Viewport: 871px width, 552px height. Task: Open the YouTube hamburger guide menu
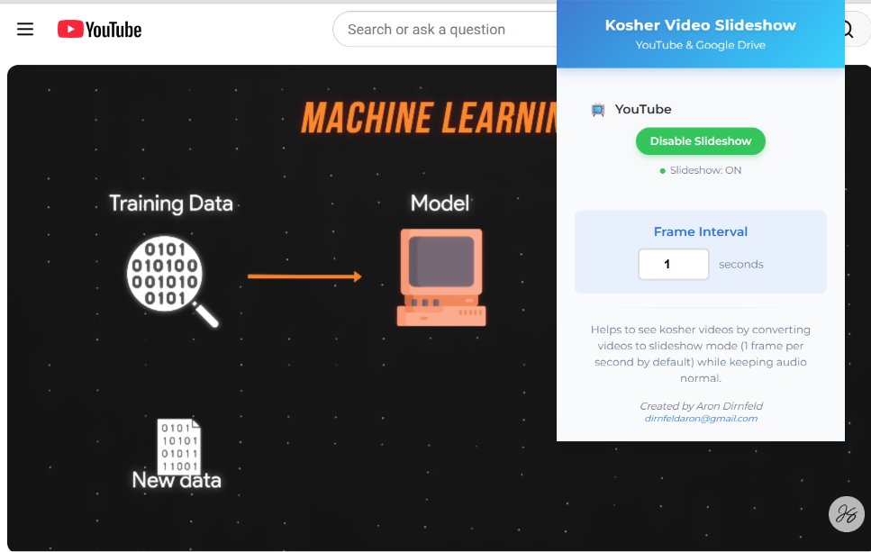(25, 29)
